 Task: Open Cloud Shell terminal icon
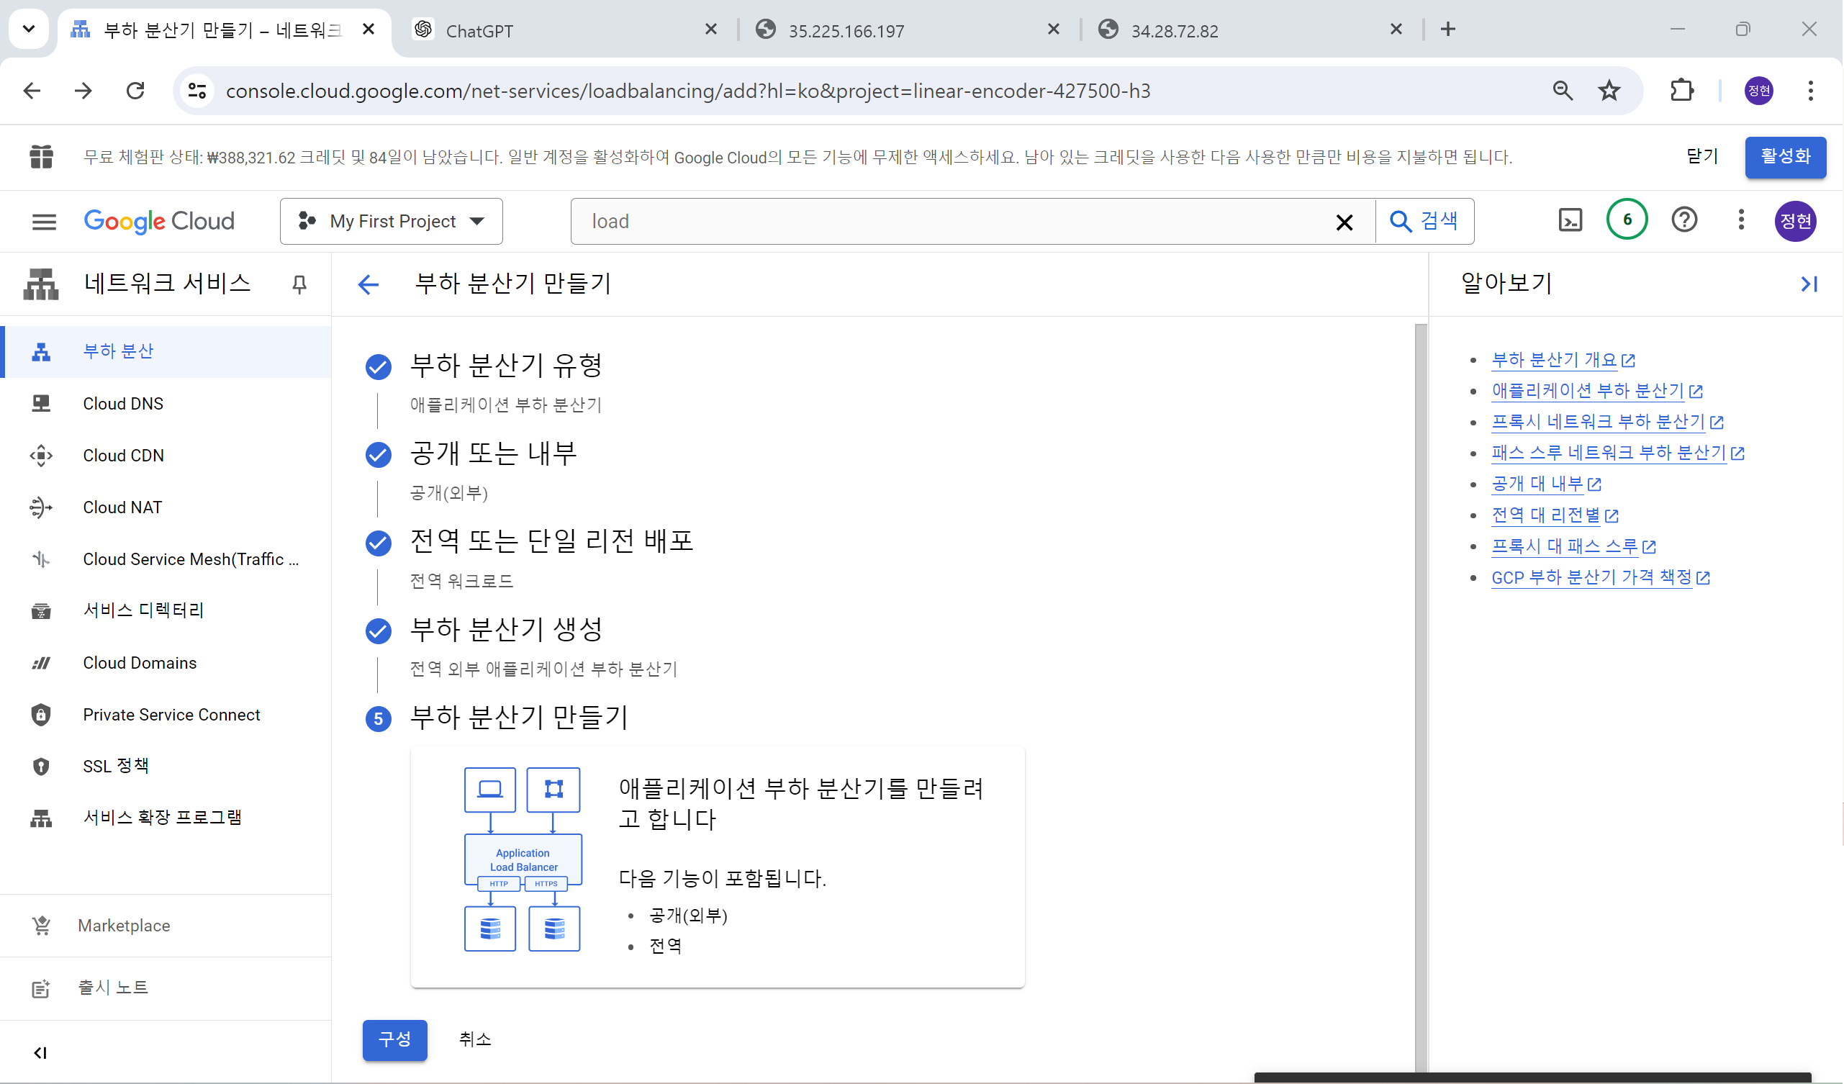pos(1570,220)
